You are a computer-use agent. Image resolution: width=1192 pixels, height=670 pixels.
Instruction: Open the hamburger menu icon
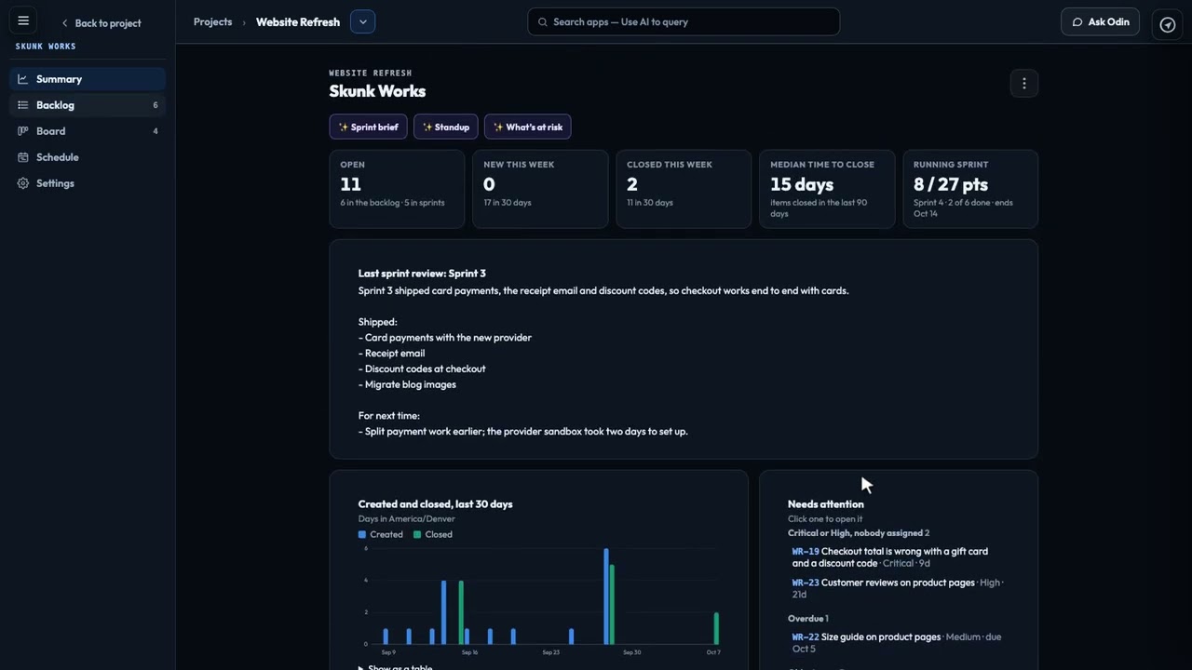tap(23, 20)
